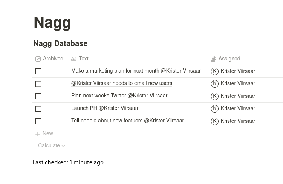
Task: Click the K avatar in the Launch PH row
Action: coord(215,109)
